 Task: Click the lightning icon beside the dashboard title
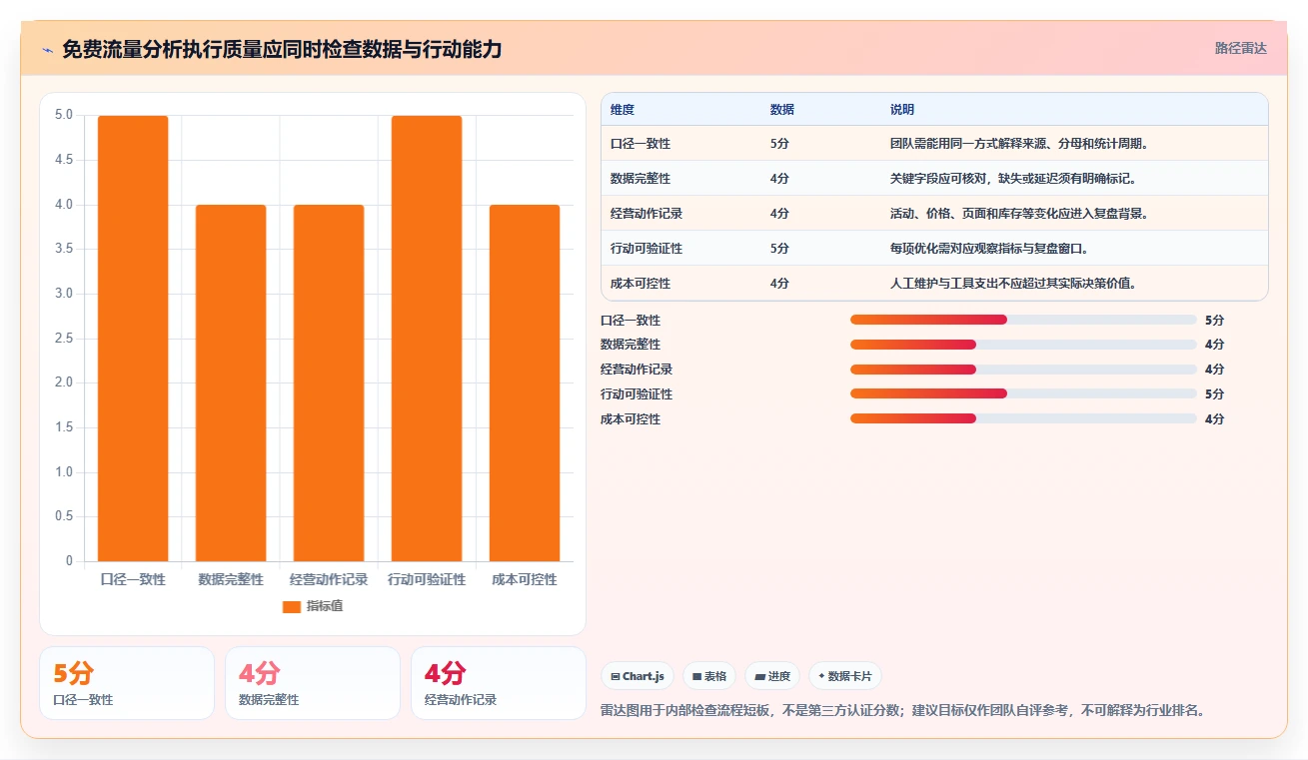click(x=47, y=50)
